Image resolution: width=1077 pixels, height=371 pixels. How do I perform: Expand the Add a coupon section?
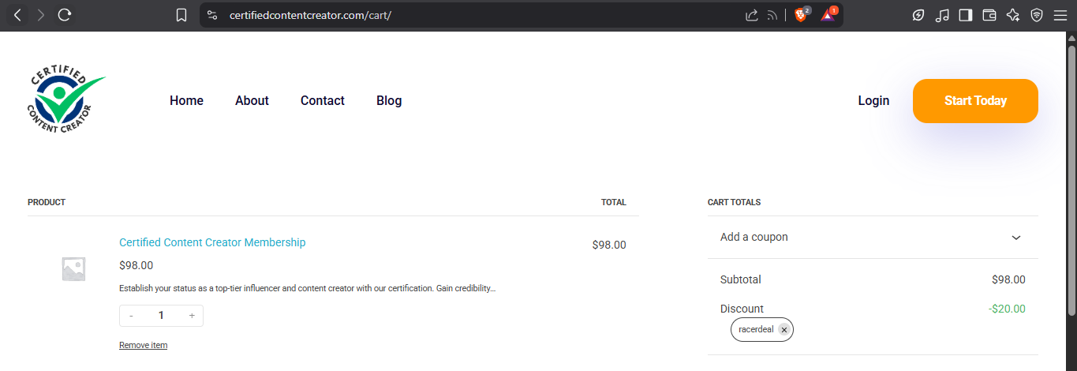pos(873,238)
